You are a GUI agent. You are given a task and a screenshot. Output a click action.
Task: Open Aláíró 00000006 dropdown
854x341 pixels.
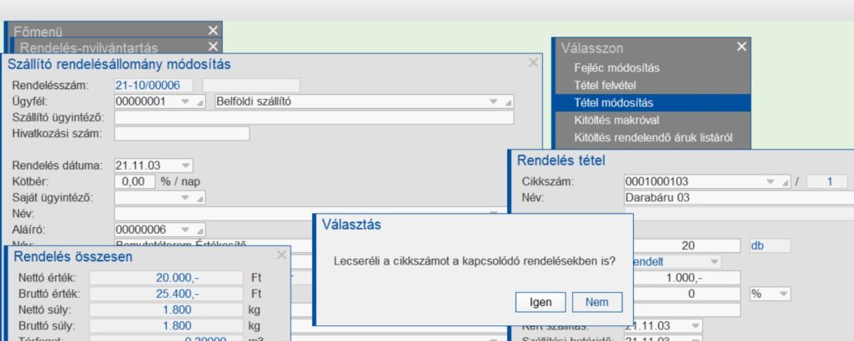click(186, 230)
